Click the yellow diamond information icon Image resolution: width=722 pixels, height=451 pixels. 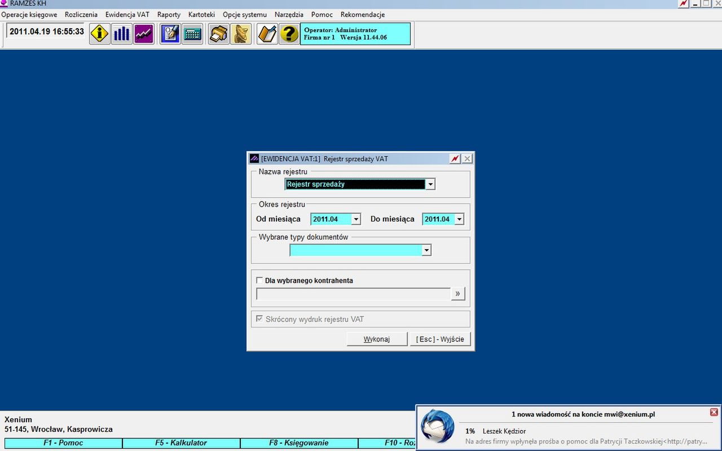(100, 34)
